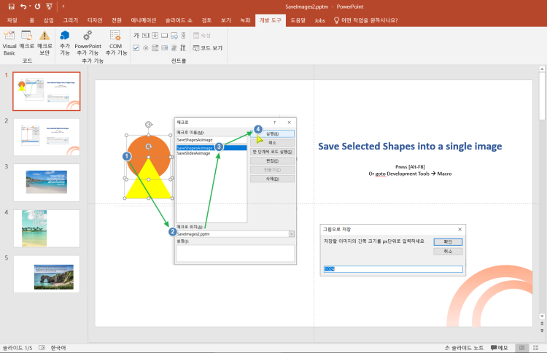The image size is (547, 353).
Task: Open More Controls tools icon
Action: point(184,48)
